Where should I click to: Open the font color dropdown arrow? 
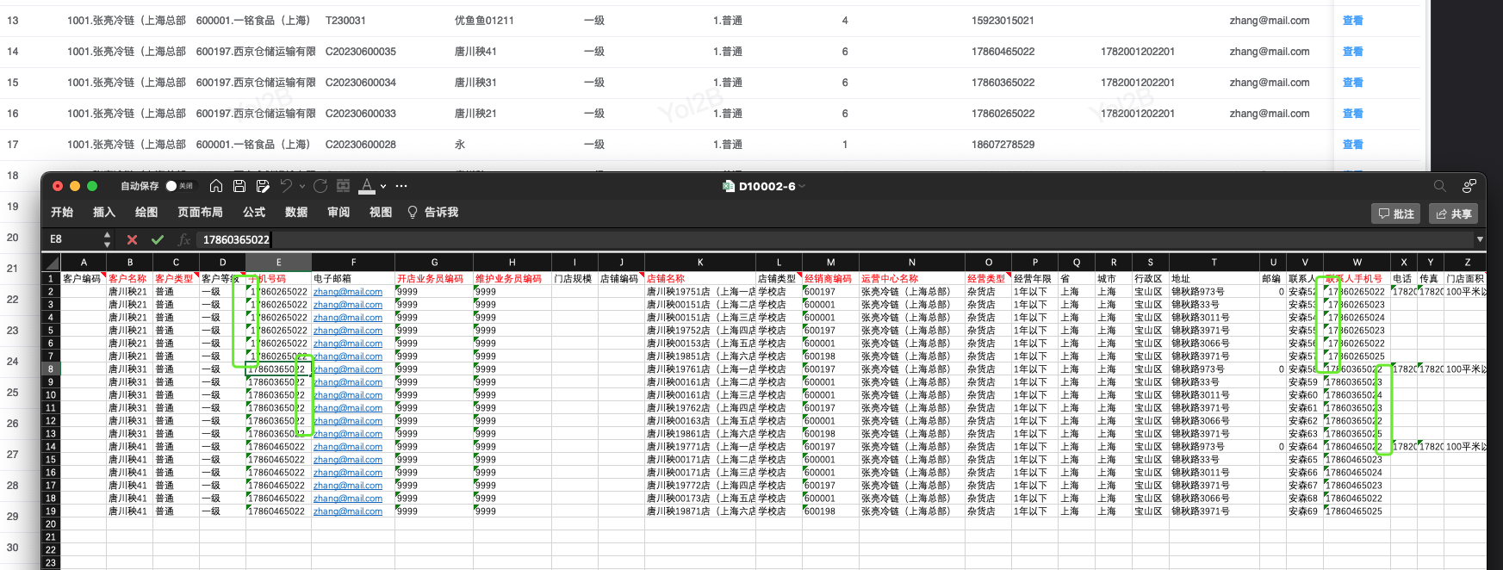click(383, 186)
